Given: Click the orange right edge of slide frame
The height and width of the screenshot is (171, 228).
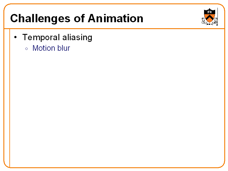Looking at the screenshot, I should 225,85.
